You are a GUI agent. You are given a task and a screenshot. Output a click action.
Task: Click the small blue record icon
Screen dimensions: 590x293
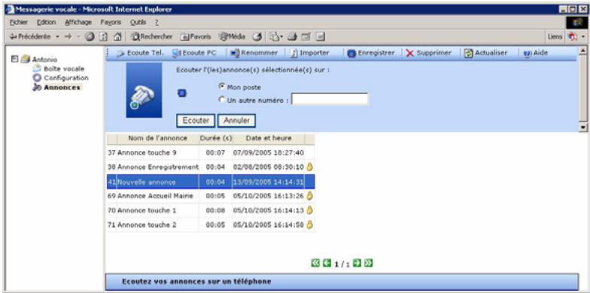click(x=182, y=93)
